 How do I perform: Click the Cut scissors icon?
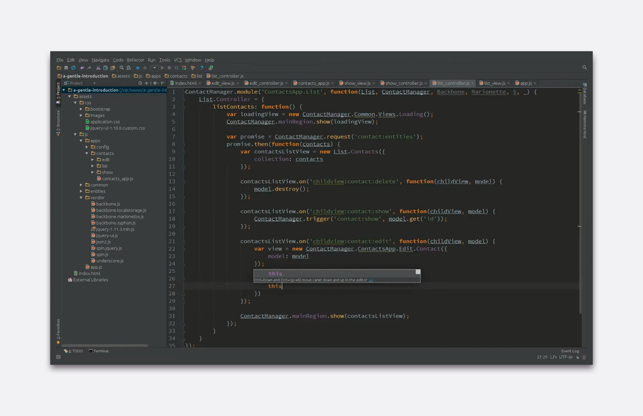point(98,68)
